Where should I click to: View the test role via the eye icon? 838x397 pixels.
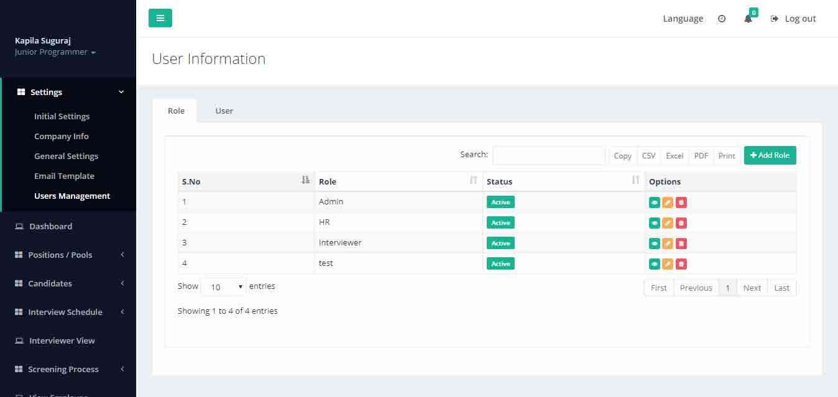click(654, 264)
